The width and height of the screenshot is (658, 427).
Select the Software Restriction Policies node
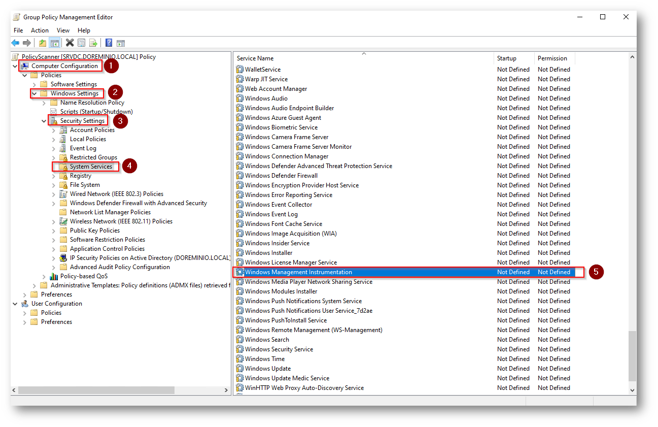click(x=108, y=240)
